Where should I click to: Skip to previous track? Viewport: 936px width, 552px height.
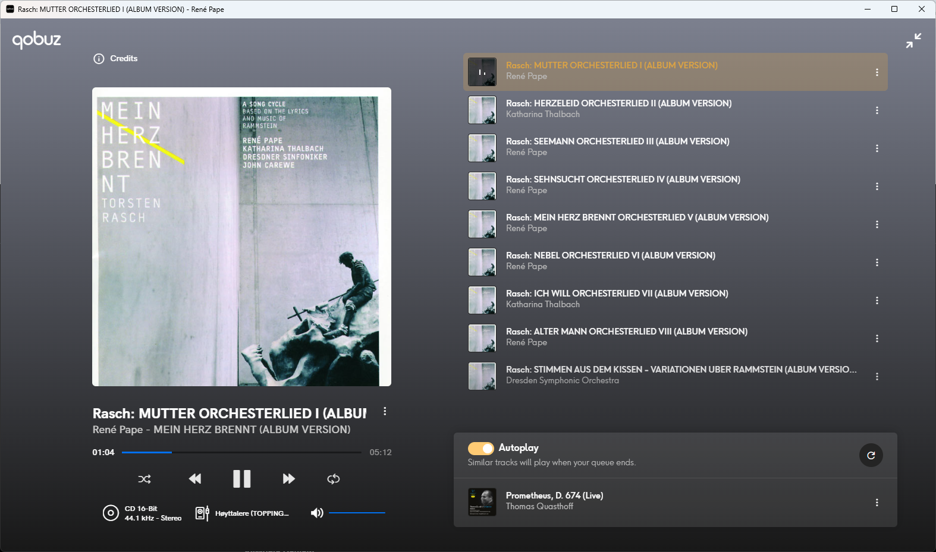tap(195, 479)
